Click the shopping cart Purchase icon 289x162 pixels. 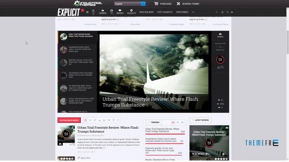(x=156, y=4)
